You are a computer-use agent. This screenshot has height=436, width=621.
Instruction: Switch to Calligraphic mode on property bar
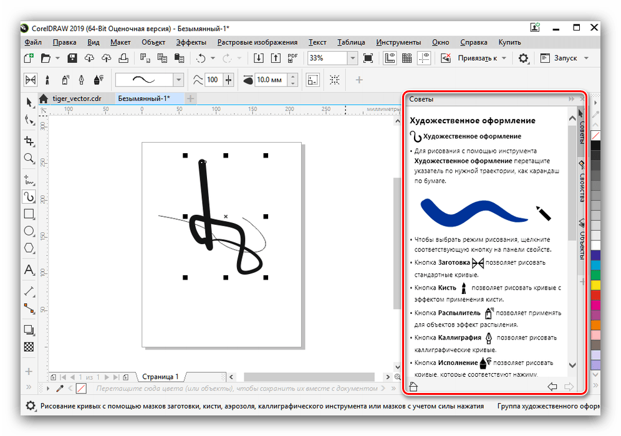(80, 80)
